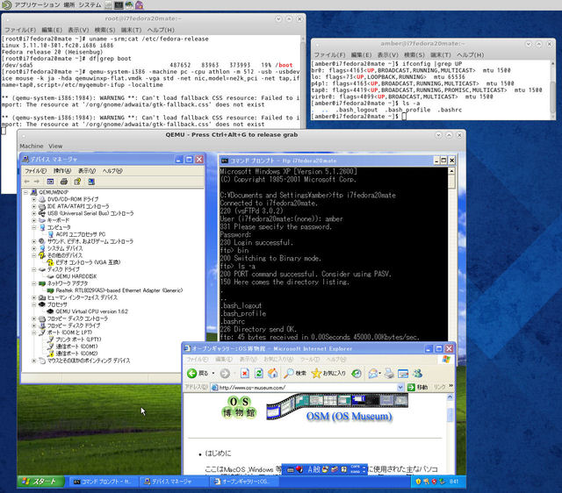Collapse コンピュータ tree node
The image size is (562, 493).
(33, 227)
